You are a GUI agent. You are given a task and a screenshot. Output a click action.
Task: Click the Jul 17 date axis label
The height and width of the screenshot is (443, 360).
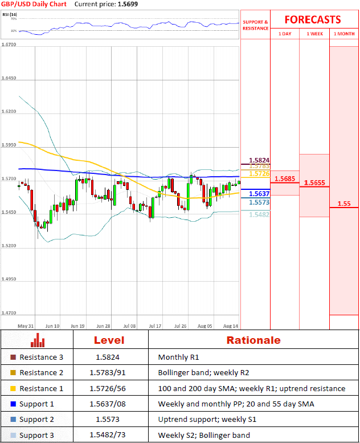pyautogui.click(x=155, y=326)
